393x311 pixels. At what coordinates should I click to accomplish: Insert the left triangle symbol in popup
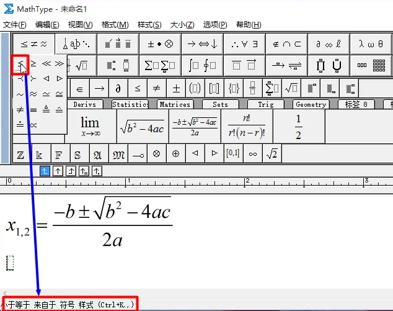tap(46, 79)
